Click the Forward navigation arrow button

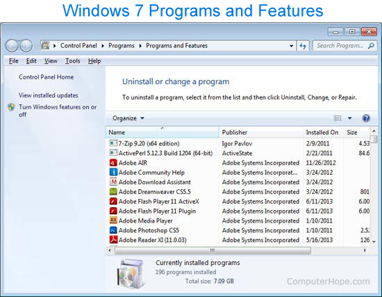[x=26, y=46]
